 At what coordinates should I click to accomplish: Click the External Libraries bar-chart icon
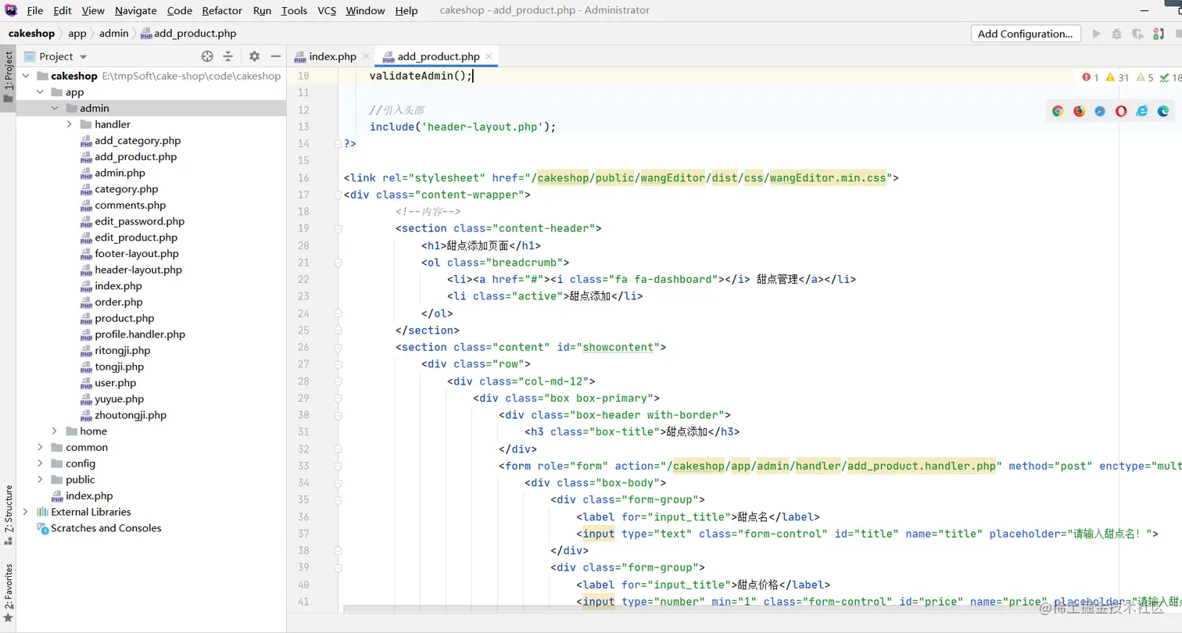(x=43, y=512)
